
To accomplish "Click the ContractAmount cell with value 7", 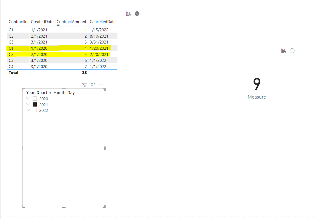I will point(85,67).
